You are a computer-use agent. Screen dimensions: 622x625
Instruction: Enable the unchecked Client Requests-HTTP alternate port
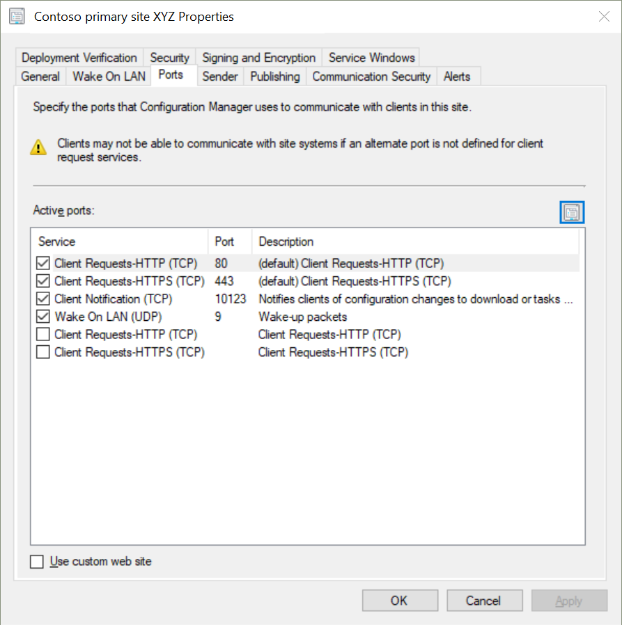tap(42, 334)
